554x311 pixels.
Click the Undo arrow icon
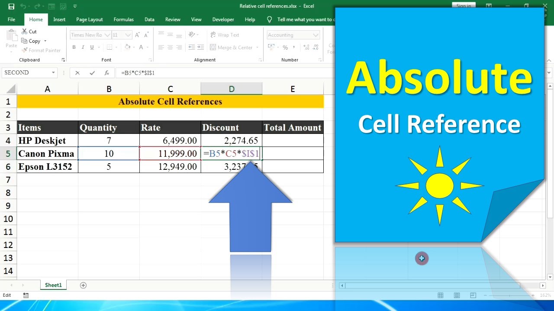tap(23, 6)
